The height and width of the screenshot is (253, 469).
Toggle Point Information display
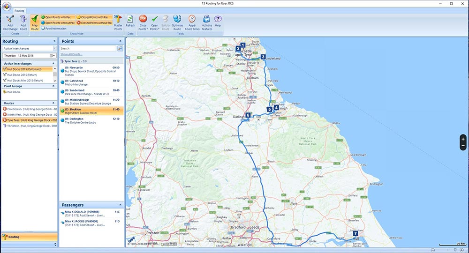coord(54,29)
